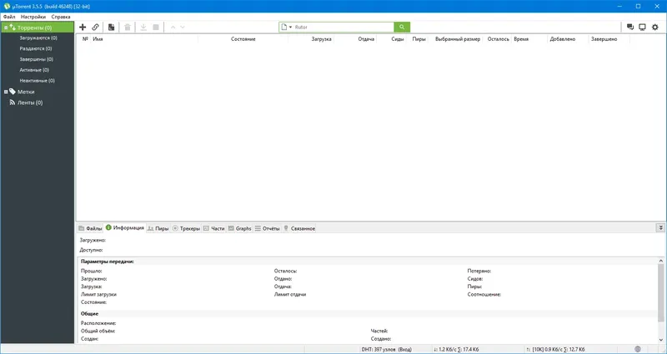The height and width of the screenshot is (354, 667).
Task: Click the Remove torrent trash icon
Action: pyautogui.click(x=128, y=27)
